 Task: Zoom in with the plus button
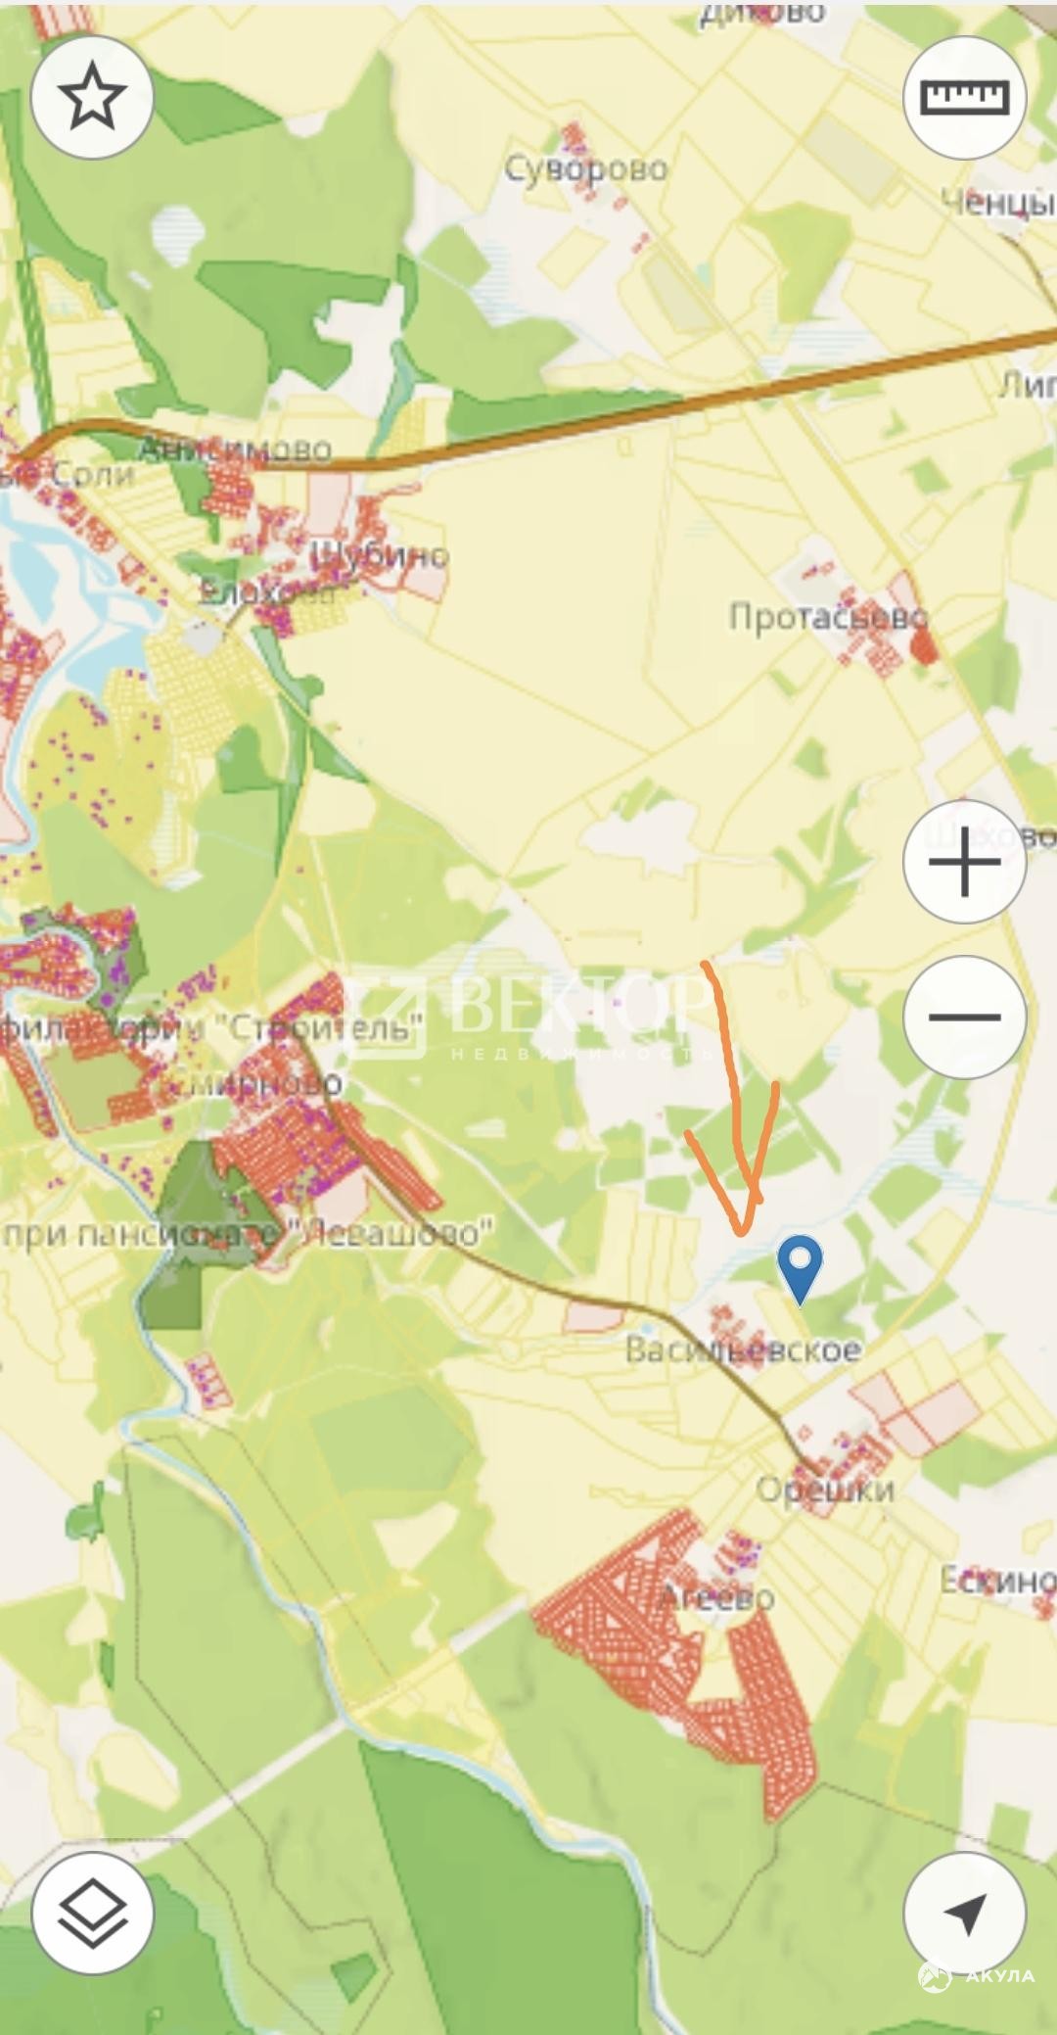965,862
